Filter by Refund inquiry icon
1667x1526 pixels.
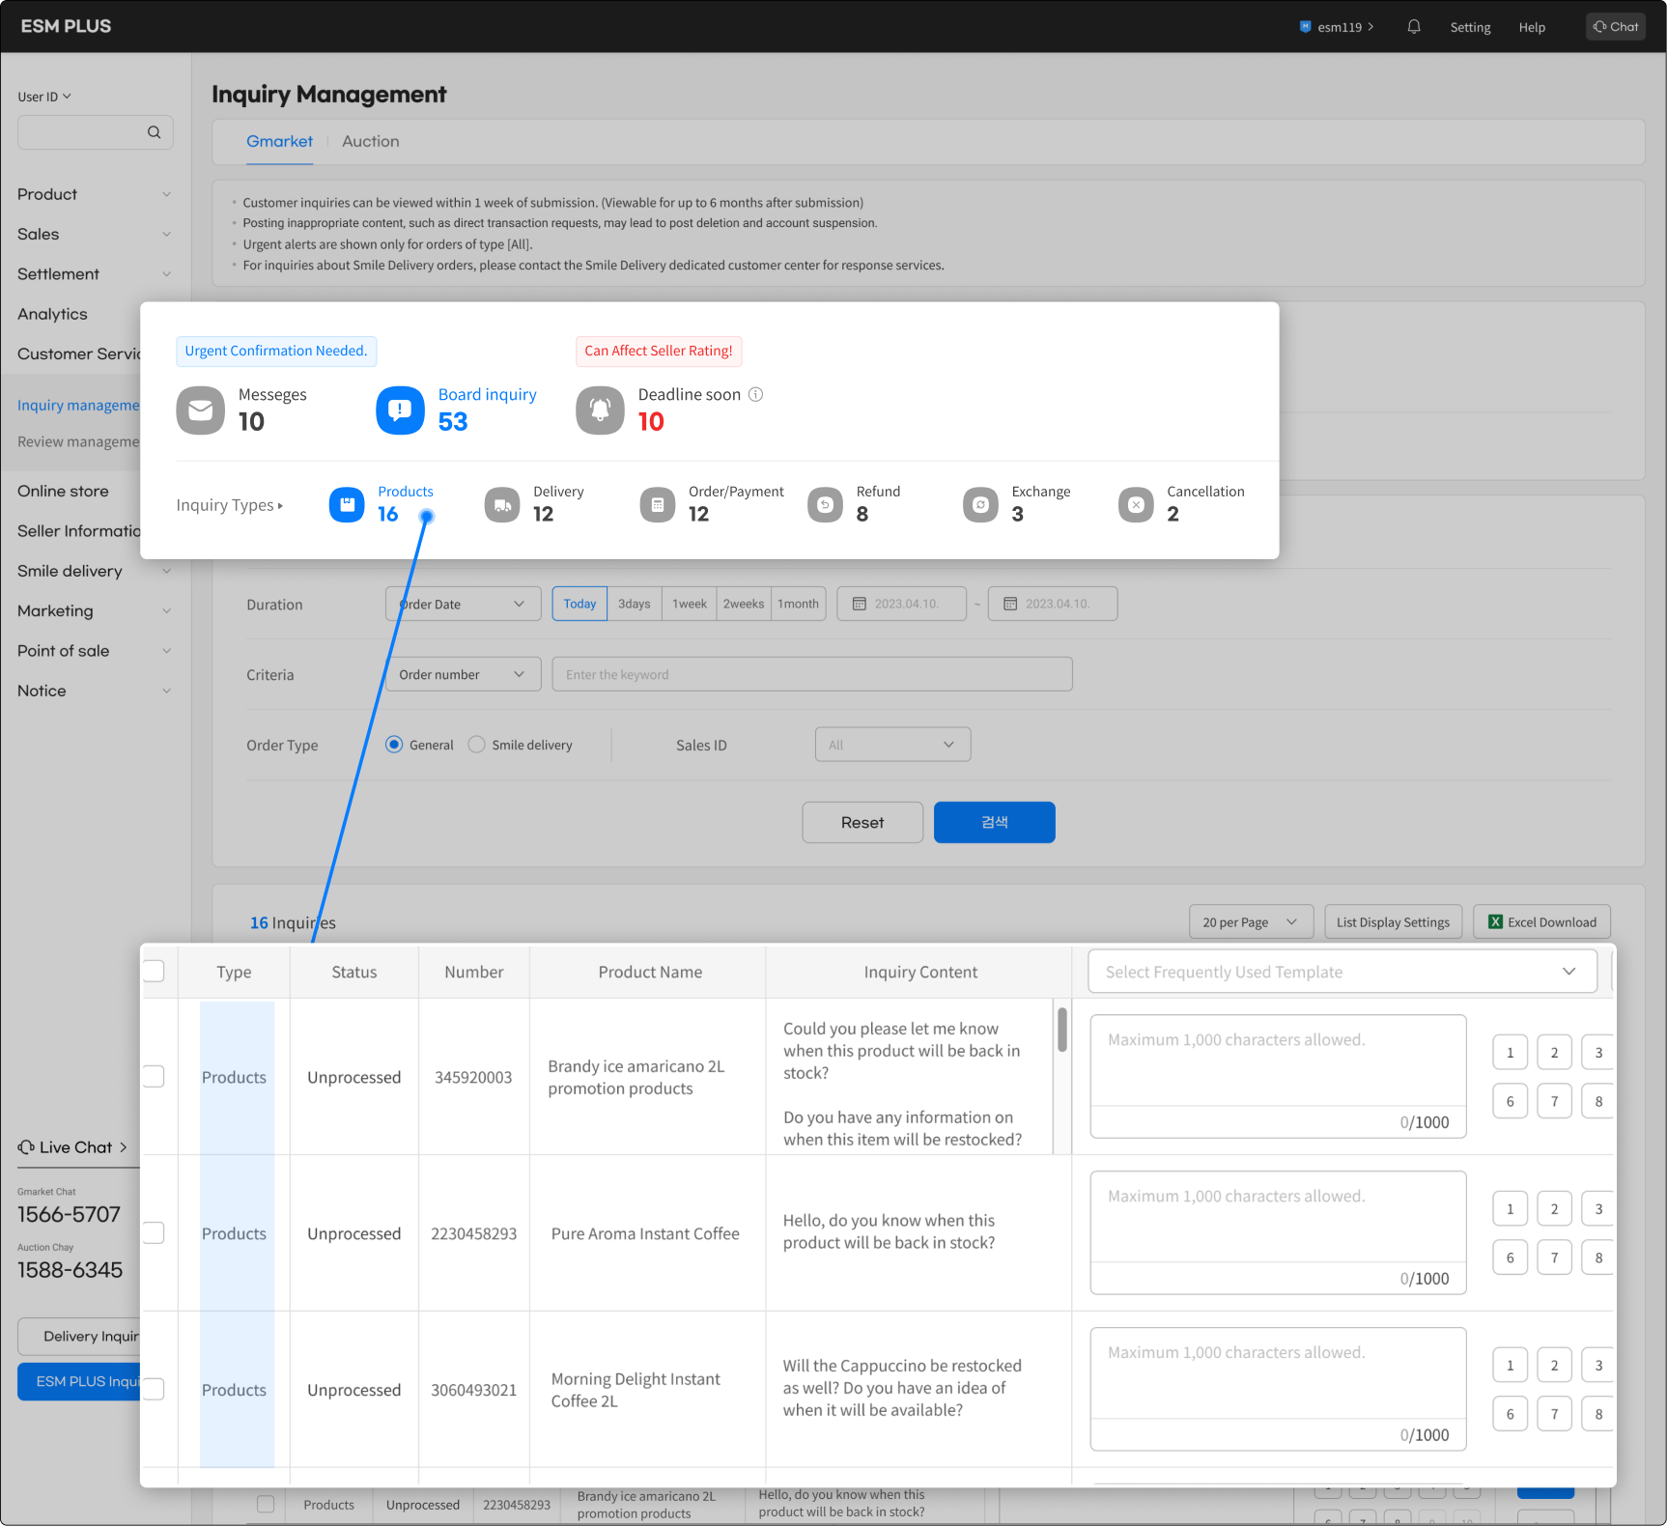(825, 505)
